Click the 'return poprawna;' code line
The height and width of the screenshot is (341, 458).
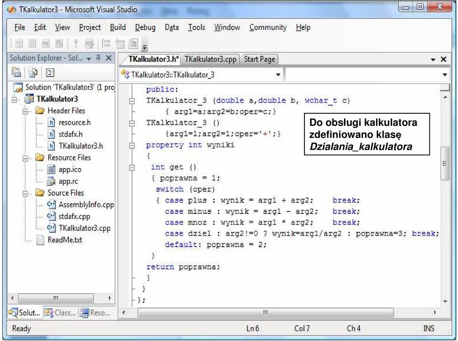tap(183, 267)
